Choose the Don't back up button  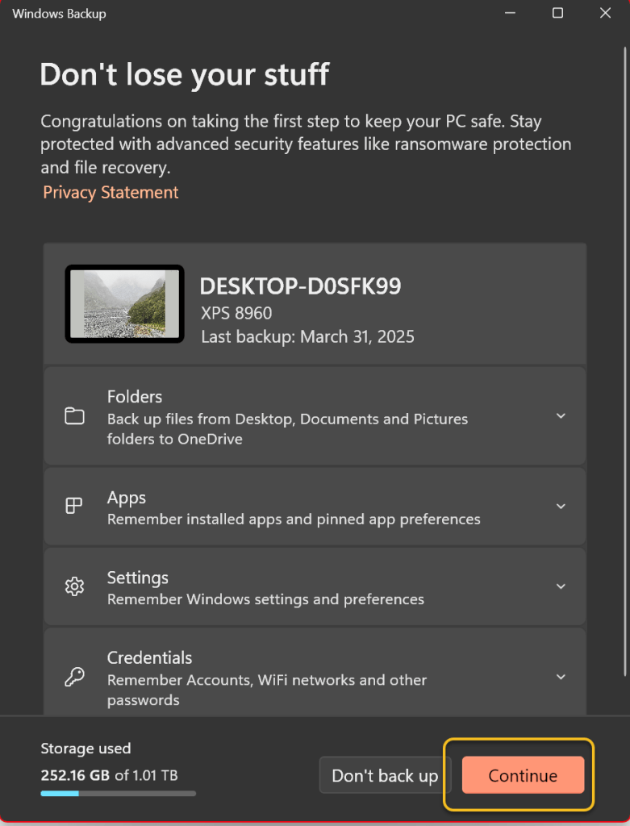pyautogui.click(x=384, y=776)
